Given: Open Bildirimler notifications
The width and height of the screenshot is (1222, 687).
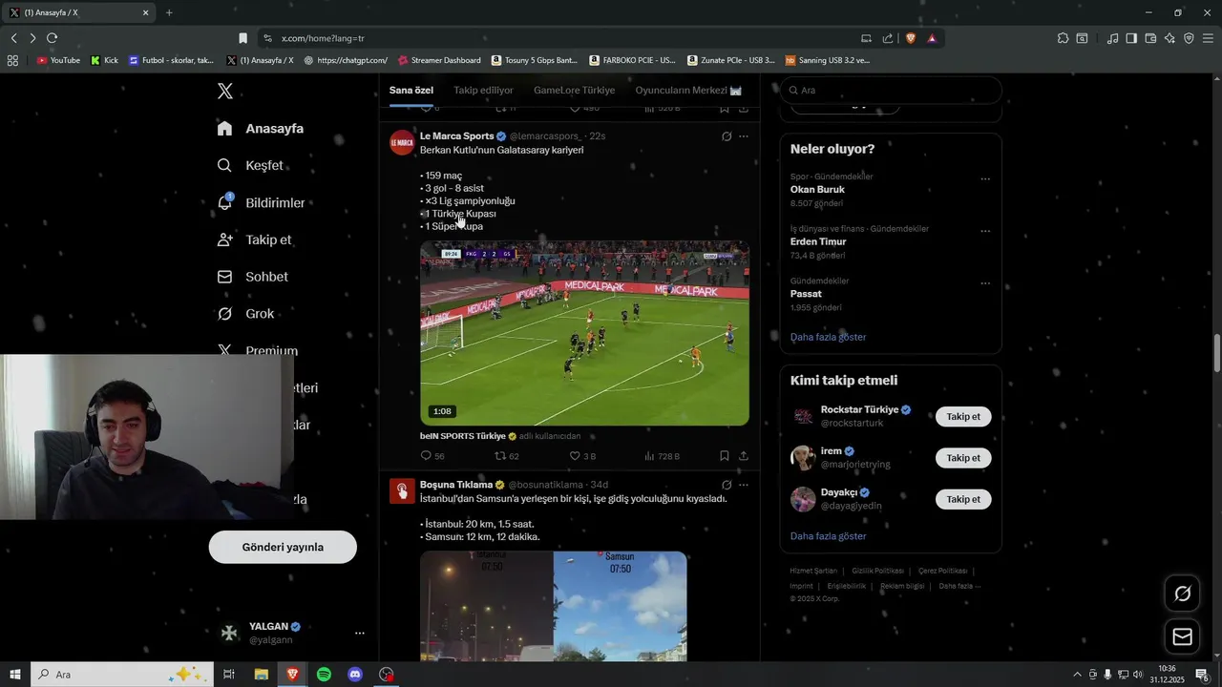Looking at the screenshot, I should pos(261,203).
